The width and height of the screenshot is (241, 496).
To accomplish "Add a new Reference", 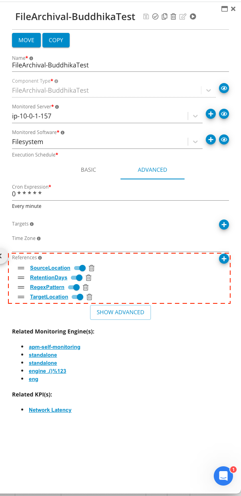I will pos(224,259).
